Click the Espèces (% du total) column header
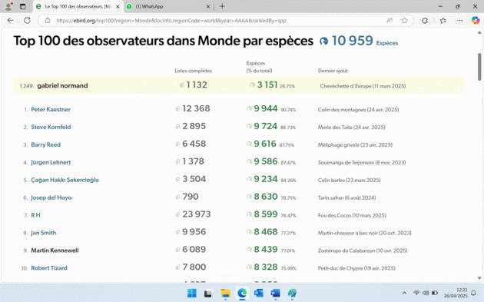The image size is (484, 302). (x=259, y=67)
